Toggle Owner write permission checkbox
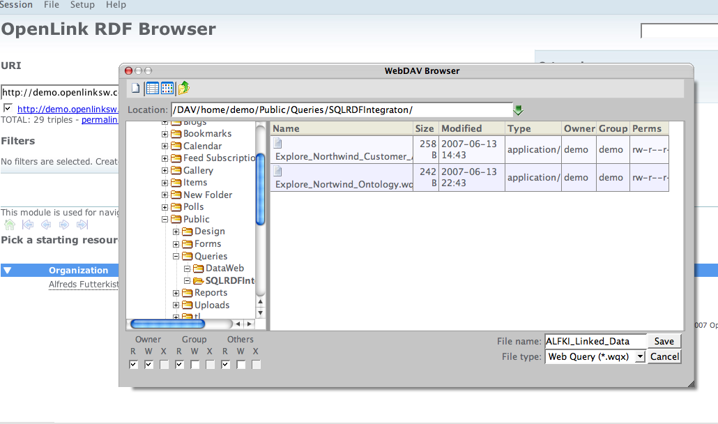This screenshot has width=718, height=424. pyautogui.click(x=149, y=364)
